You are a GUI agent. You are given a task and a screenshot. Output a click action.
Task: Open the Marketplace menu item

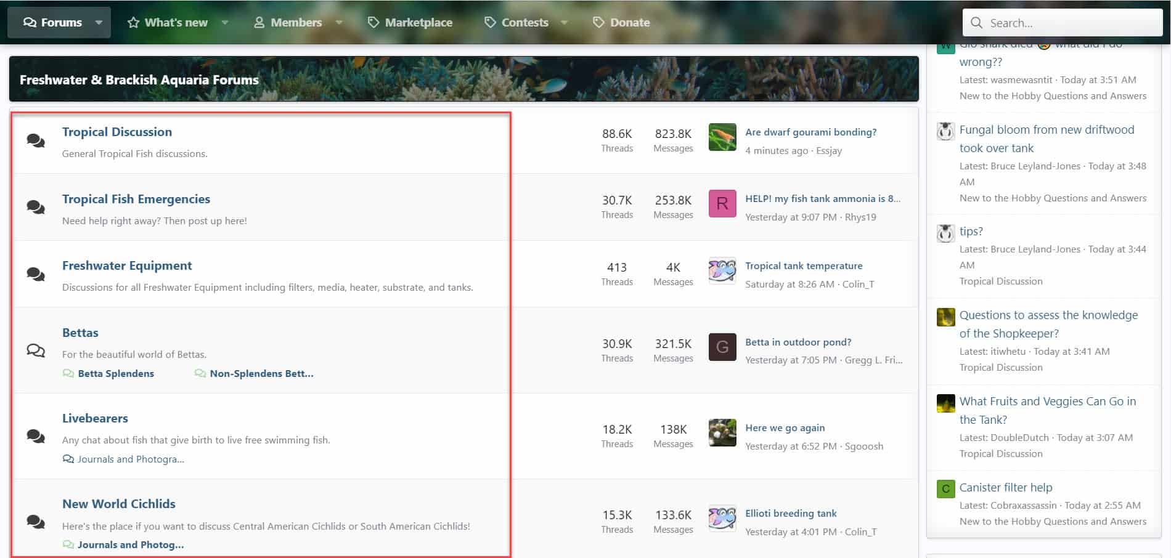click(x=418, y=22)
